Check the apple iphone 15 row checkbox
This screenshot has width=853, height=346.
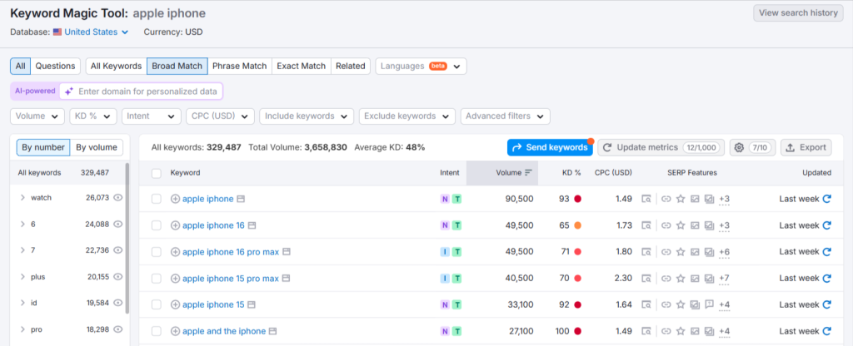pyautogui.click(x=157, y=304)
